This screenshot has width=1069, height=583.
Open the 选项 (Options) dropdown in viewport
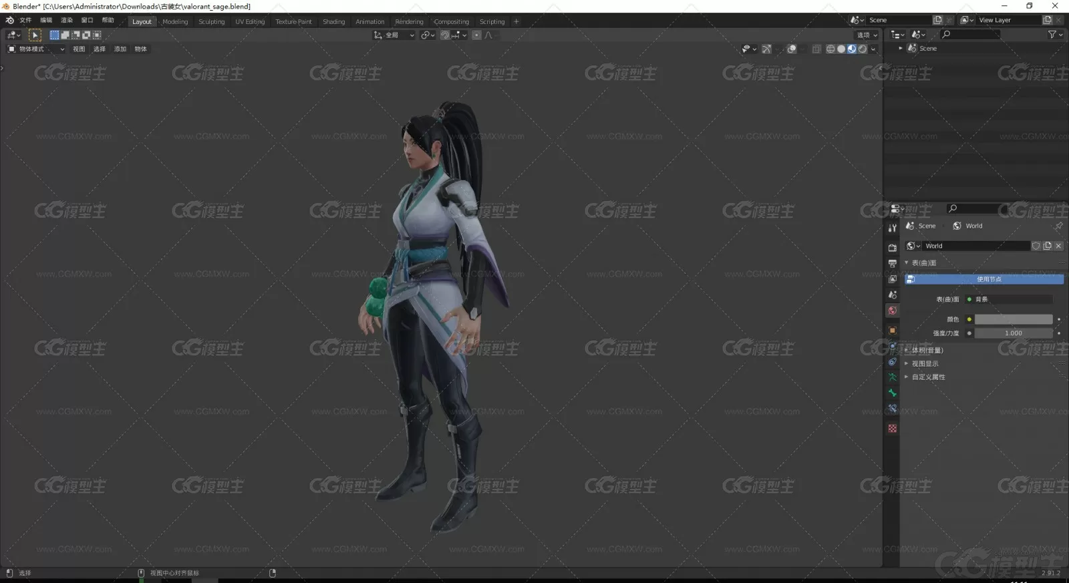(867, 35)
